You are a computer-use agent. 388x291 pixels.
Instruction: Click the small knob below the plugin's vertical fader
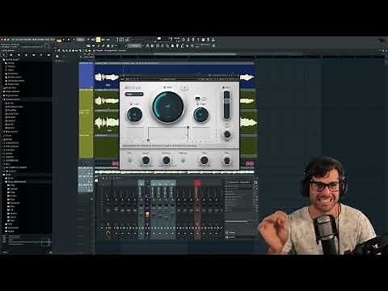coord(227,134)
